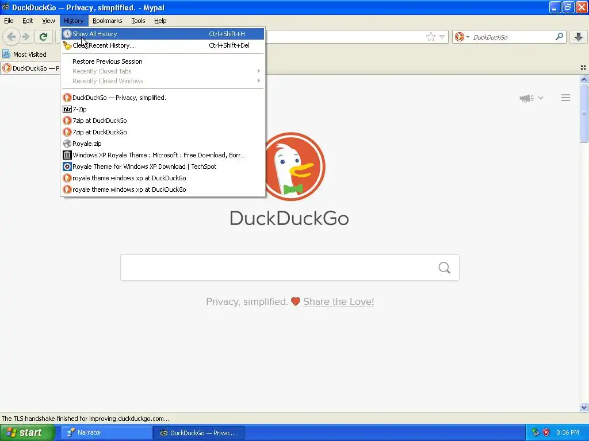Screen dimensions: 589x441
Task: Open the Bookmarks menu
Action: 108,21
